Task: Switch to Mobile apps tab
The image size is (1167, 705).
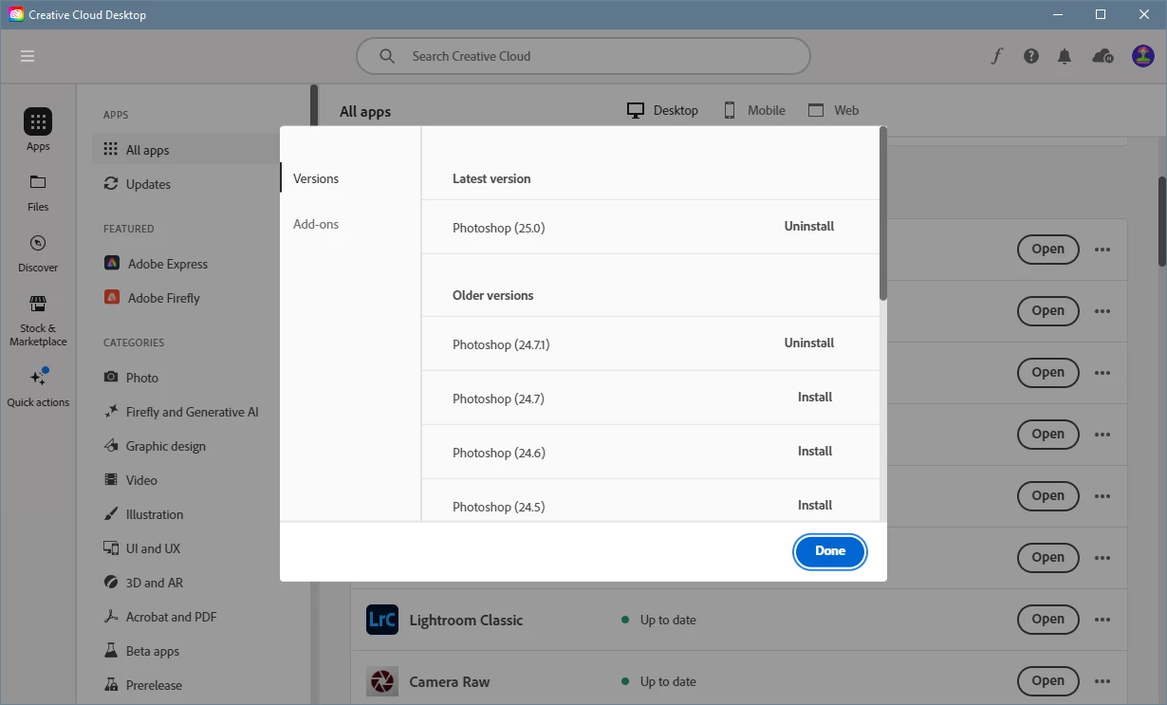Action: click(754, 110)
